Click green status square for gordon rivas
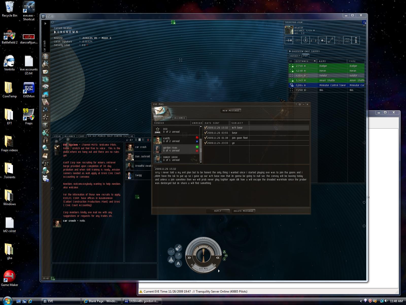The width and height of the screenshot is (406, 305). [197, 147]
